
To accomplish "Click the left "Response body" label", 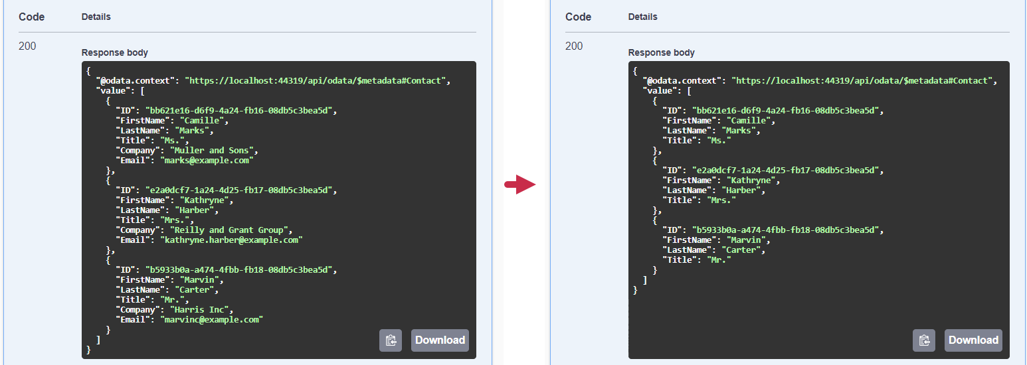I will pyautogui.click(x=115, y=52).
